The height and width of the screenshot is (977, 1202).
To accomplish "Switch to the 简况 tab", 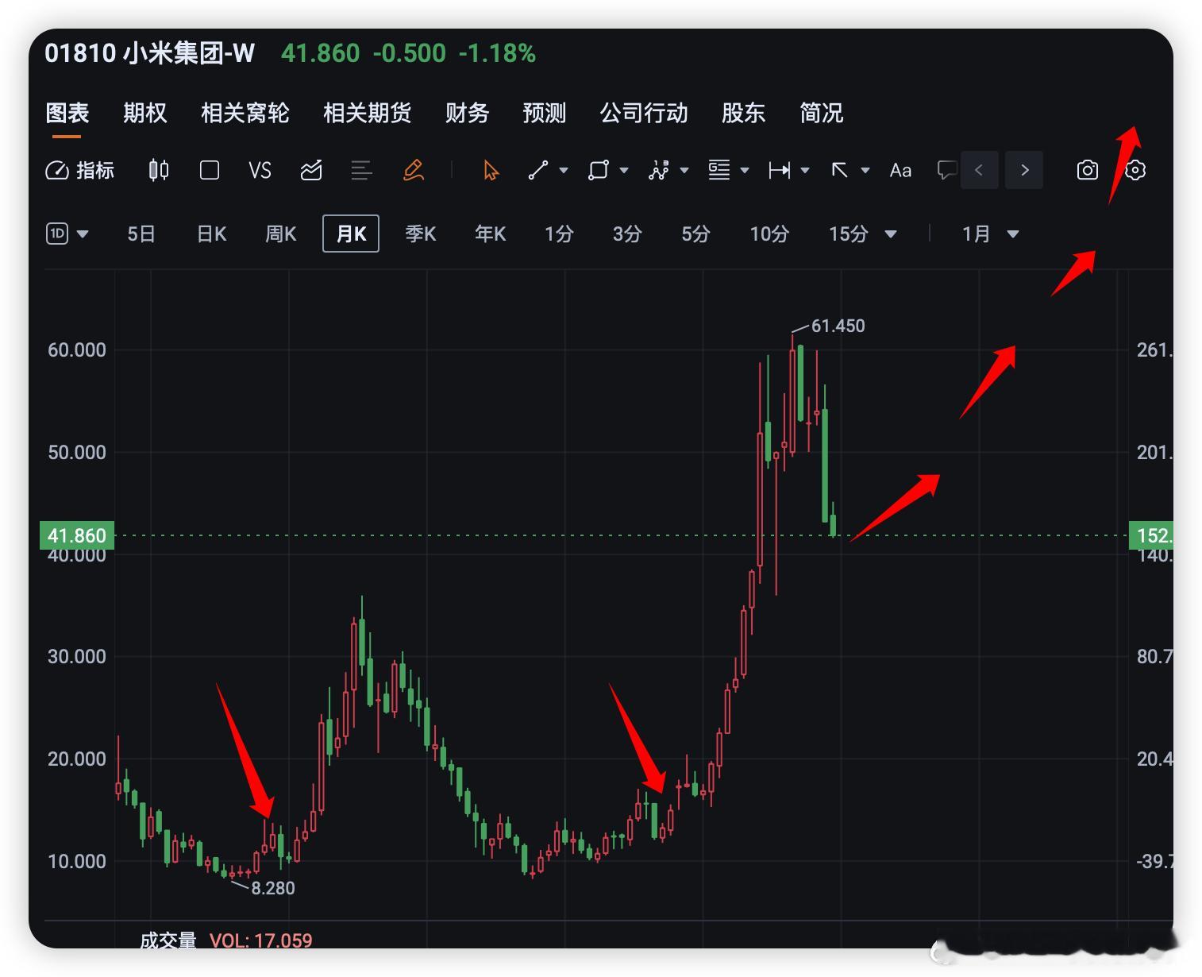I will [822, 113].
